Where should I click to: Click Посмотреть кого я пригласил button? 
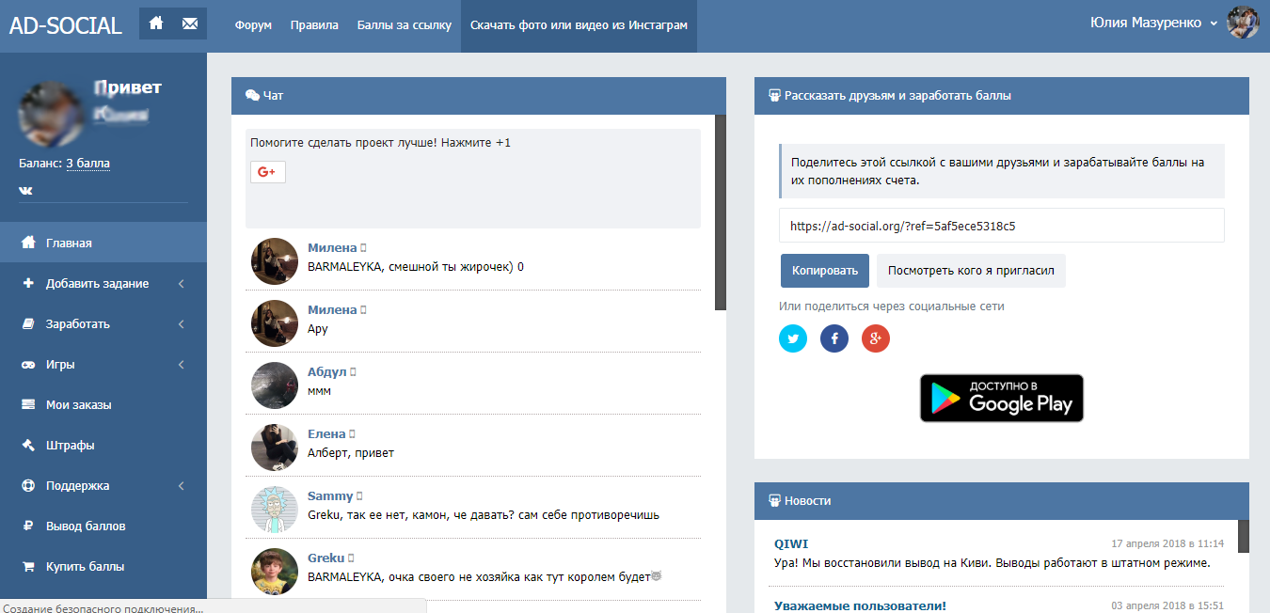click(971, 271)
